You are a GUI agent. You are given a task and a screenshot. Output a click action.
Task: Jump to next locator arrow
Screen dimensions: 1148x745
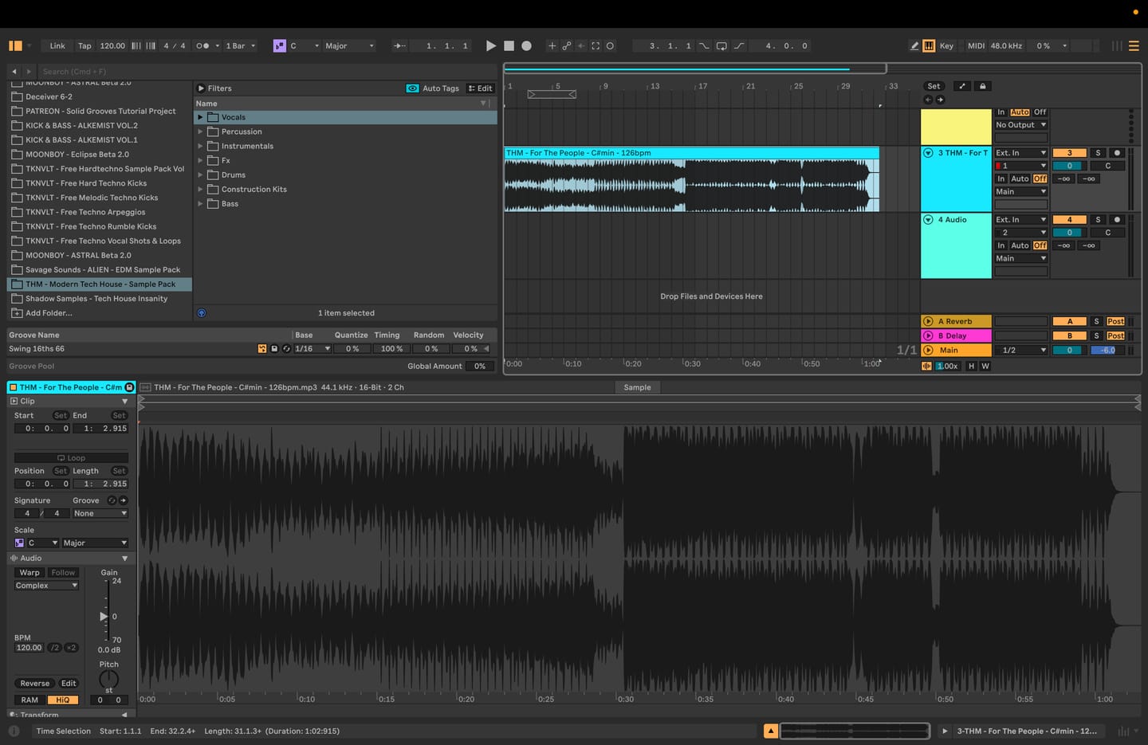pyautogui.click(x=940, y=100)
